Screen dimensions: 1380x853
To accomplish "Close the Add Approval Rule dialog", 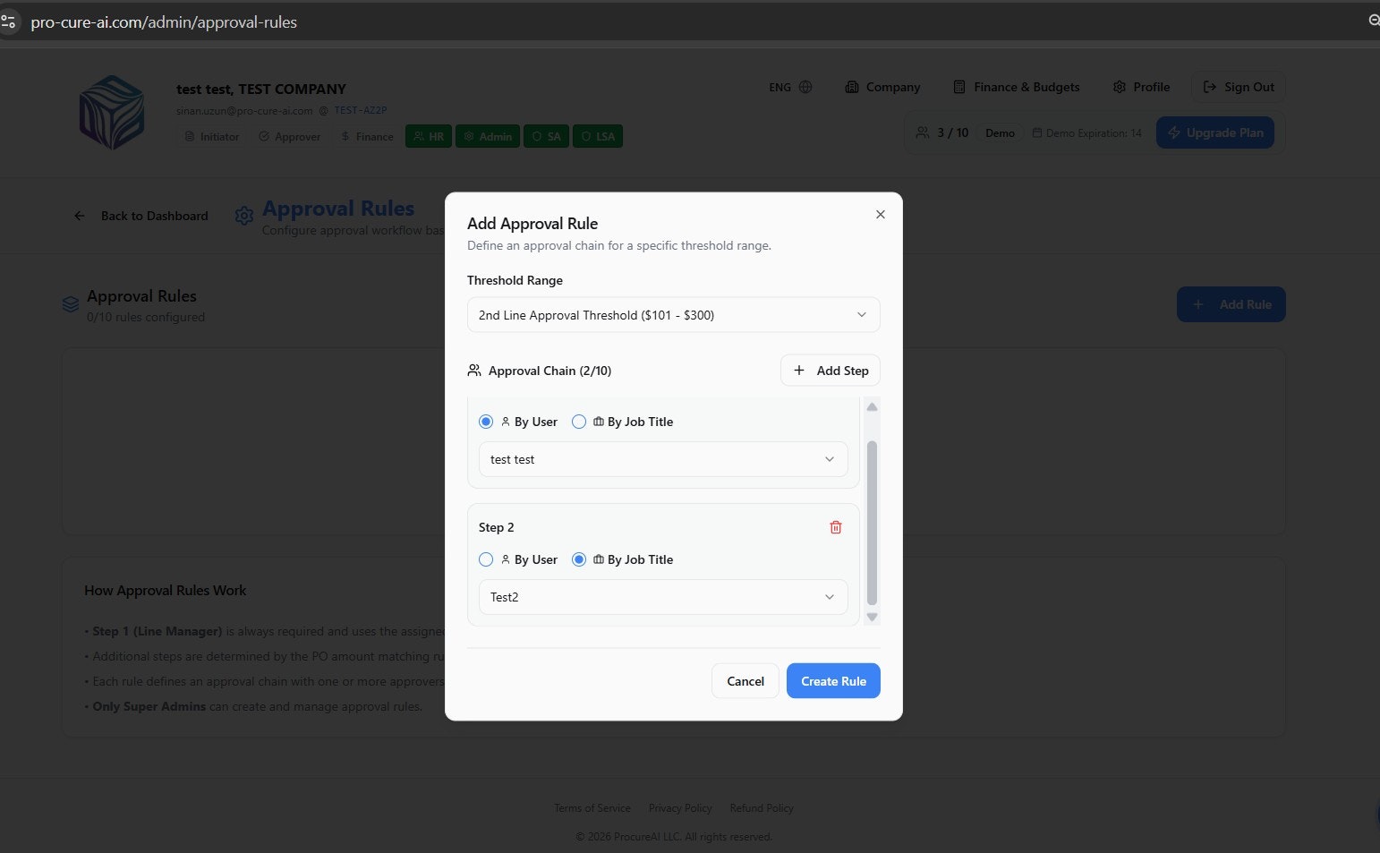I will point(881,215).
